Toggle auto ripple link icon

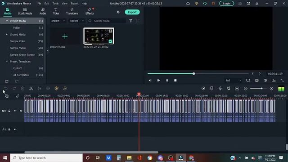coord(18,96)
